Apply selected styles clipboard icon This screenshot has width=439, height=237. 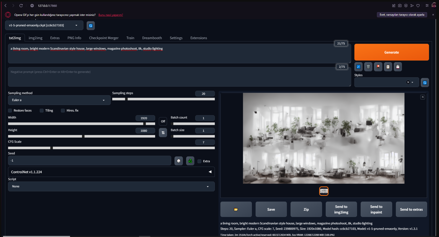(x=388, y=67)
